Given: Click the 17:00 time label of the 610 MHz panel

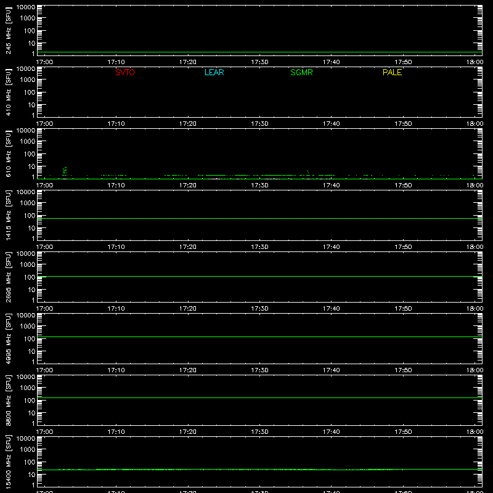Looking at the screenshot, I should point(44,185).
